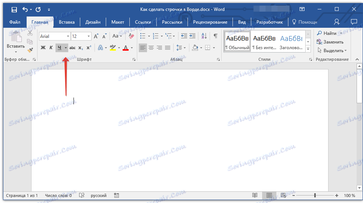Open shading paint bucket
The width and height of the screenshot is (363, 203).
pyautogui.click(x=195, y=48)
